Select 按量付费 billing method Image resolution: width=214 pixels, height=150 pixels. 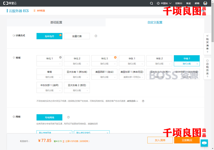77,36
